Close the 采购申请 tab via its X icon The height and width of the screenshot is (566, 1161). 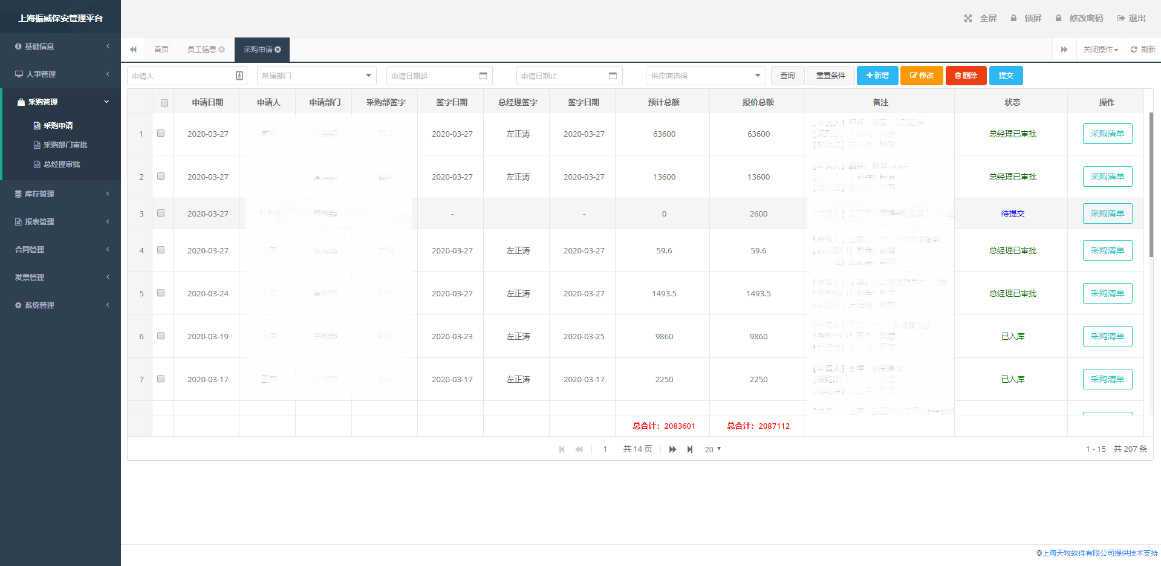(278, 50)
